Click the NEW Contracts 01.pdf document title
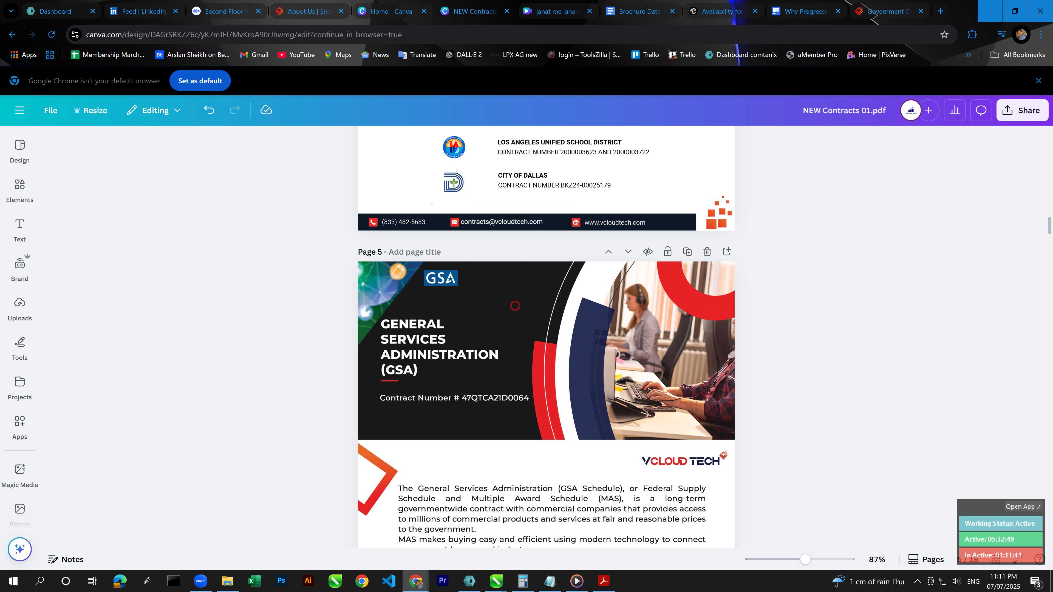The height and width of the screenshot is (592, 1053). point(844,110)
